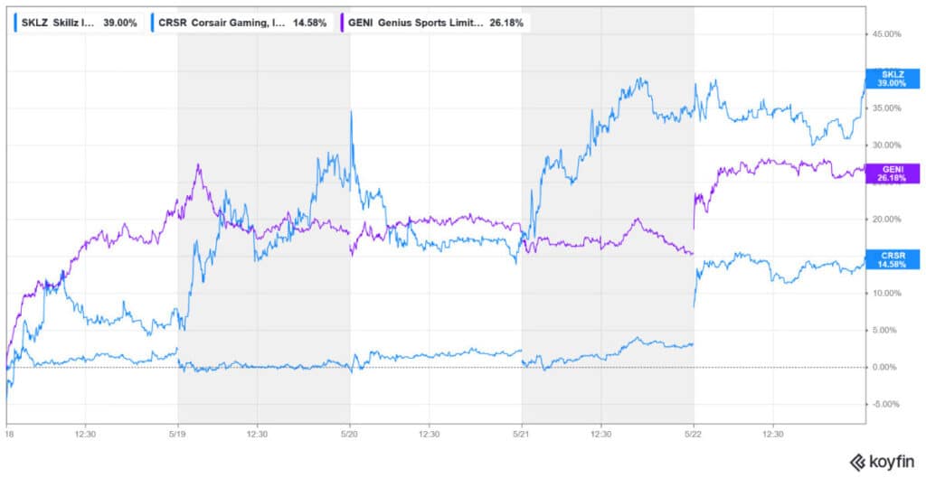
Task: Click the 20.00% y-axis label
Action: pyautogui.click(x=886, y=219)
